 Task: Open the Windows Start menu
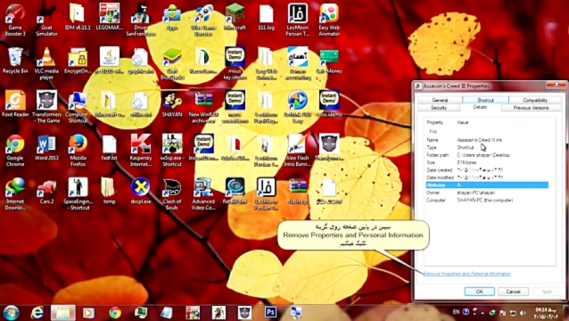(x=11, y=313)
